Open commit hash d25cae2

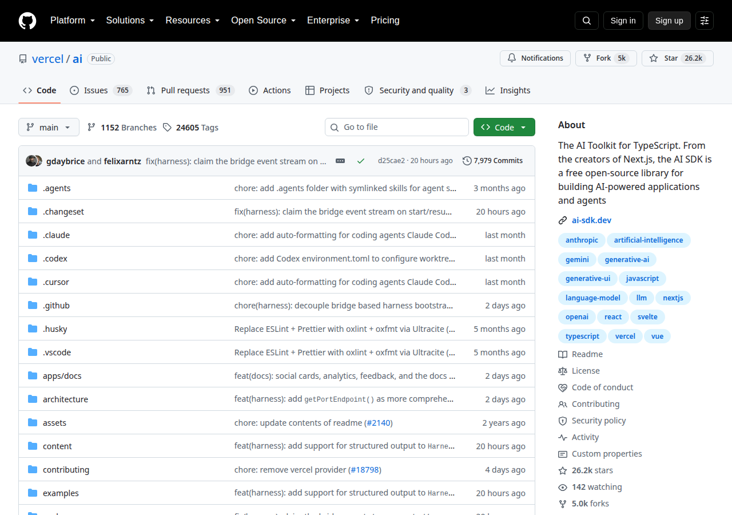tap(391, 161)
